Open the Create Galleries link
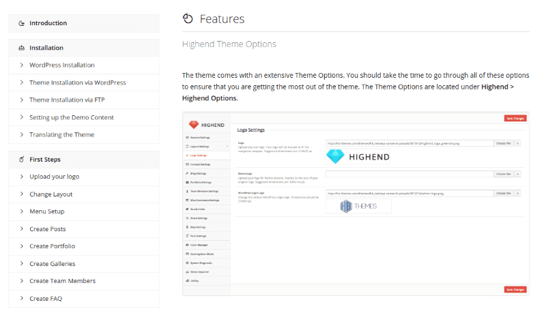This screenshot has width=546, height=309. (x=53, y=264)
